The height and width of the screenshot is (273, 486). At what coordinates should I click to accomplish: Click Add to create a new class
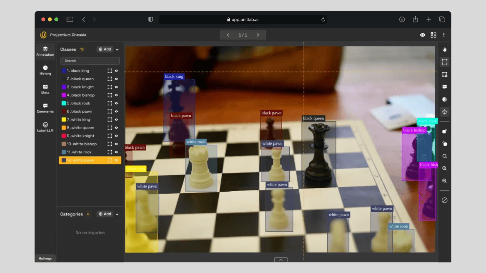(105, 49)
